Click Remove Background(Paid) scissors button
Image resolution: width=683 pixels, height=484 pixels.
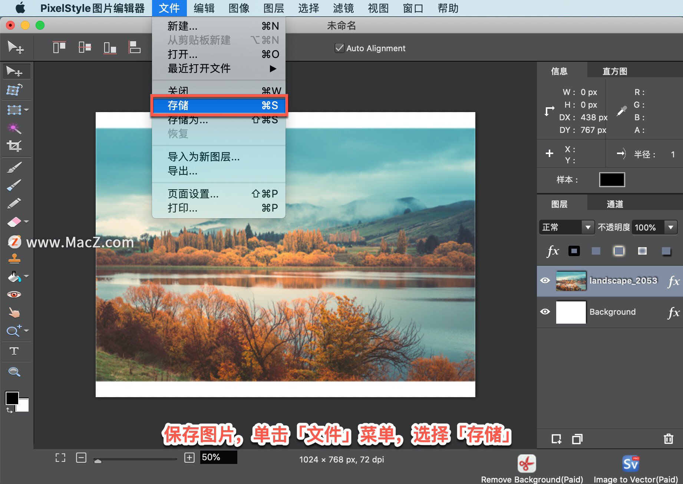point(526,463)
